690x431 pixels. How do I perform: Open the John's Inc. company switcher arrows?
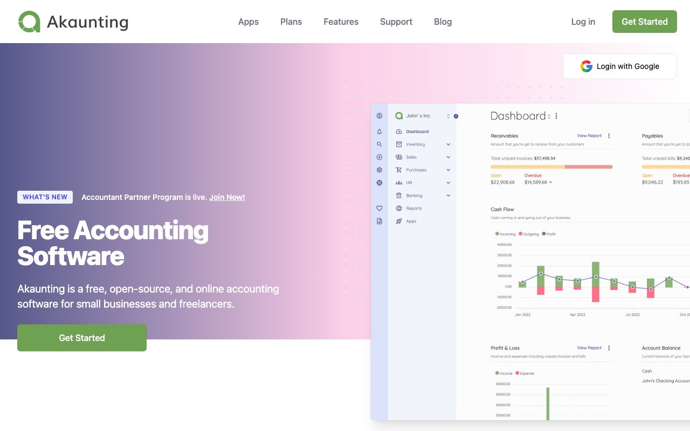click(448, 116)
